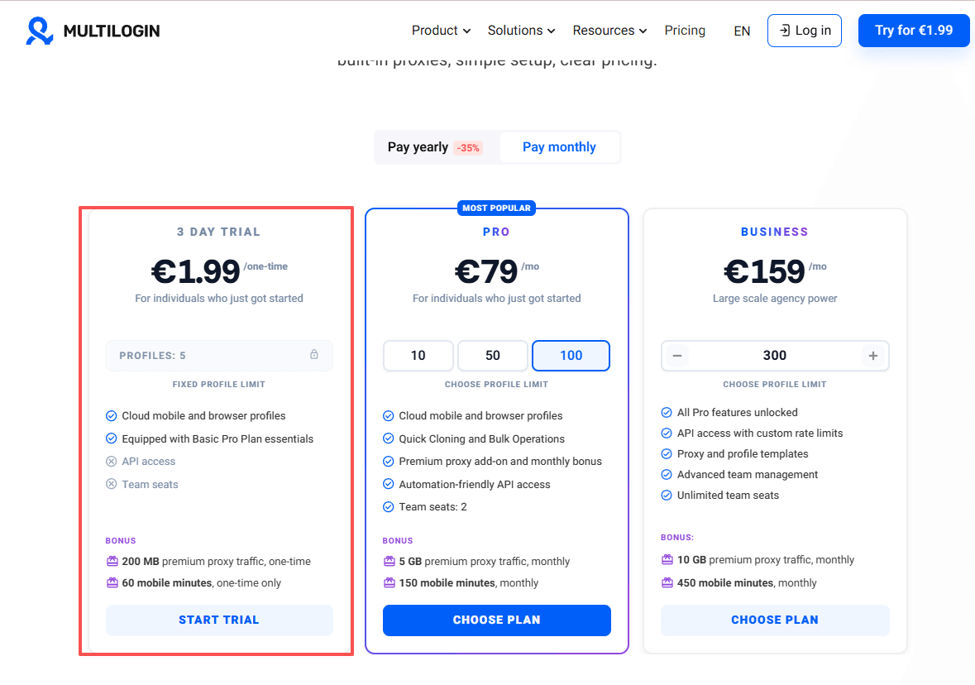Viewport: 975px width, 685px height.
Task: Expand the Resources dropdown menu
Action: click(609, 31)
